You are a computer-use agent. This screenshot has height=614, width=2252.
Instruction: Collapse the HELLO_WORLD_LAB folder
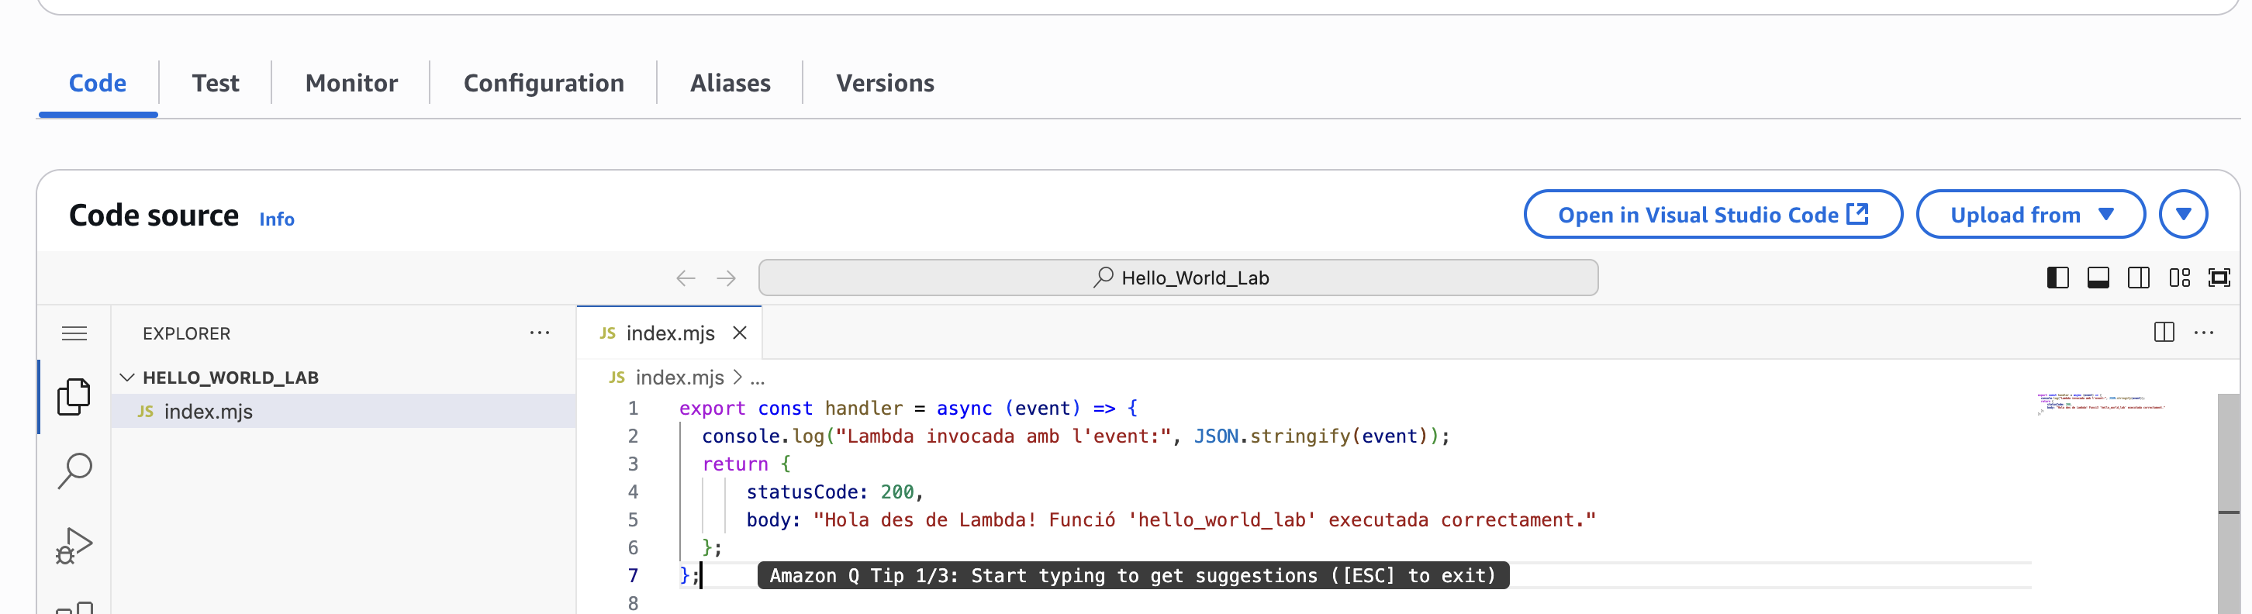pos(128,378)
